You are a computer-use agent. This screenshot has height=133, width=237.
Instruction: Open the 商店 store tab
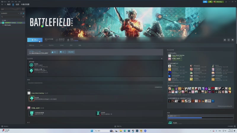tap(9, 4)
